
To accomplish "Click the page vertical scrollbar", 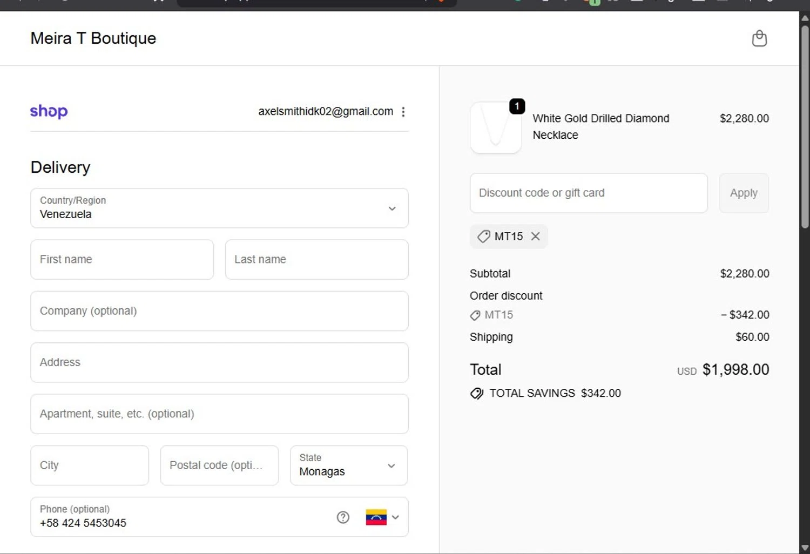I will [805, 127].
